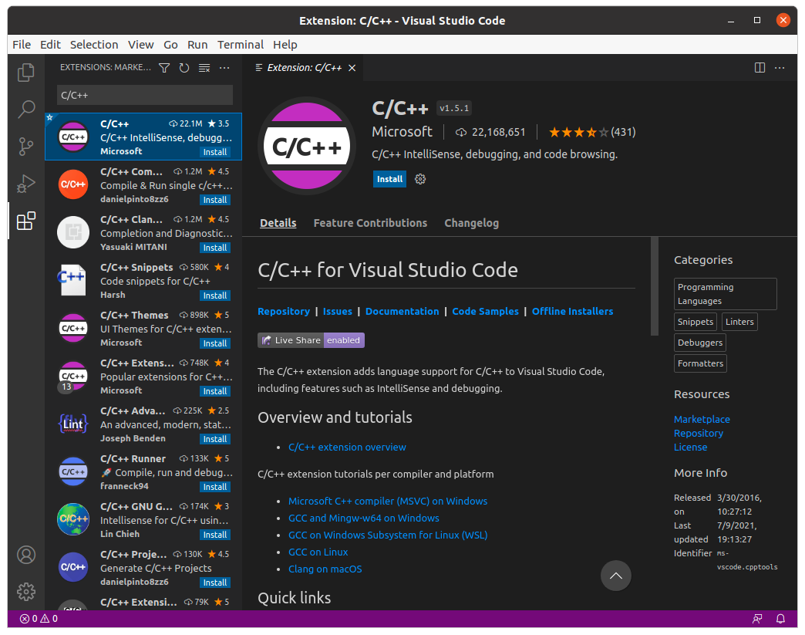Install C/C++ from the details page

point(389,179)
